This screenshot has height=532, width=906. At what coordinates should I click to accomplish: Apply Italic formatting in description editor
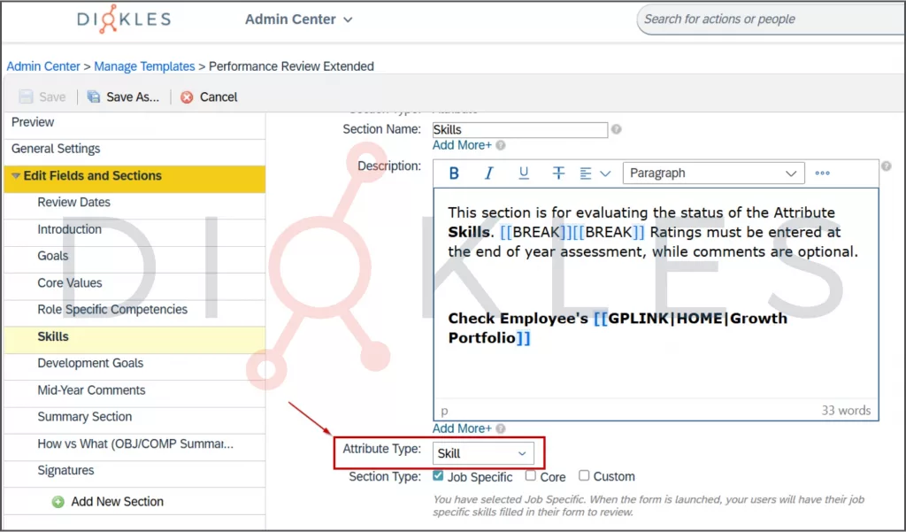(488, 173)
